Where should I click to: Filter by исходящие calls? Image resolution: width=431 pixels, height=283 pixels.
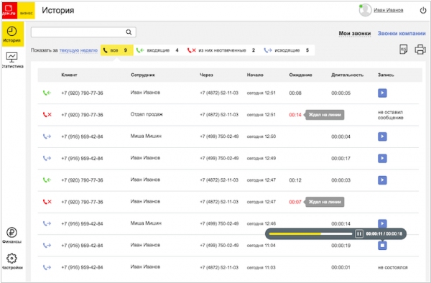point(287,50)
